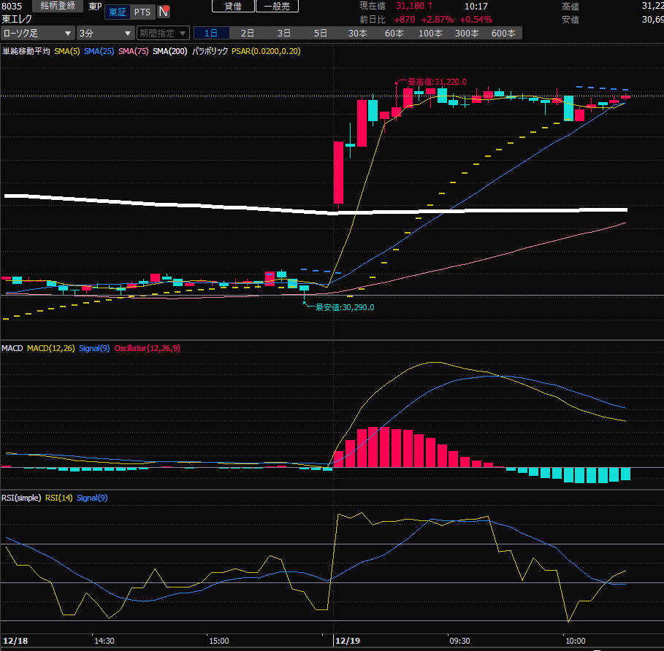Open the ローソク足 chart type dropdown
Viewport: 664px width, 651px height.
click(x=37, y=34)
